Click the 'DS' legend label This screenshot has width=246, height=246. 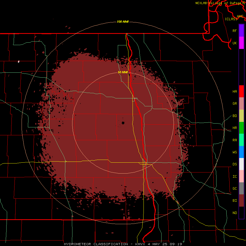tap(235, 164)
